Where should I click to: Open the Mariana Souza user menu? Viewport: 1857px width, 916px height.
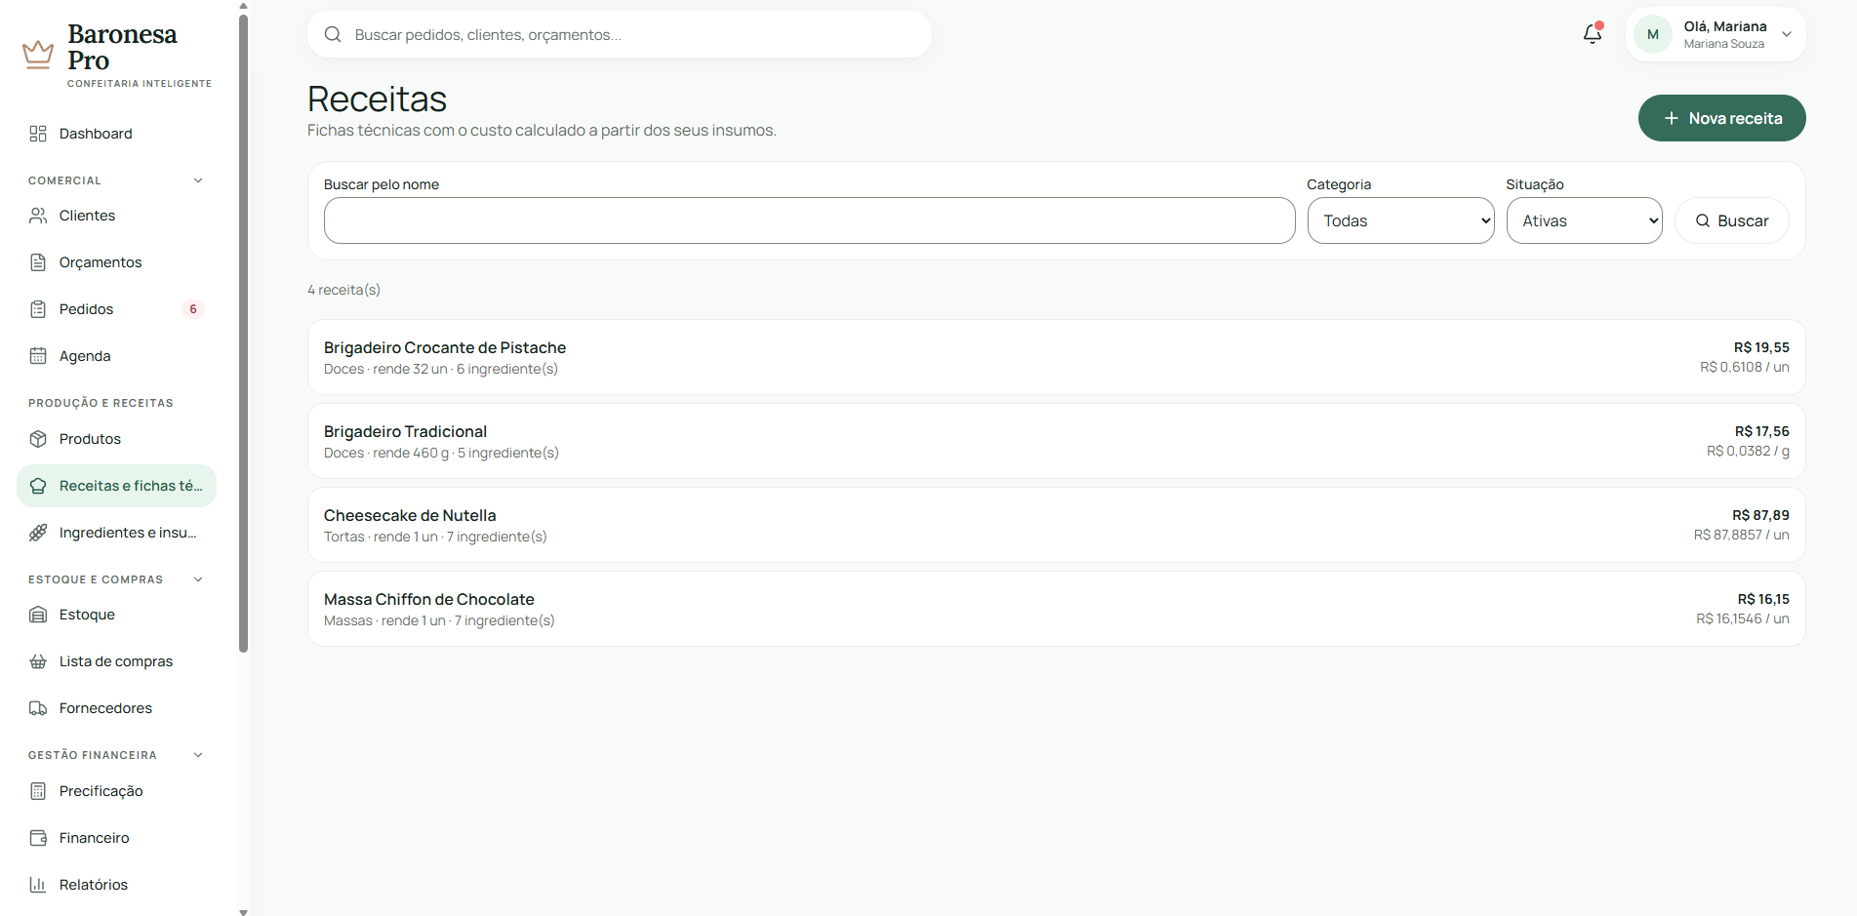(1716, 34)
